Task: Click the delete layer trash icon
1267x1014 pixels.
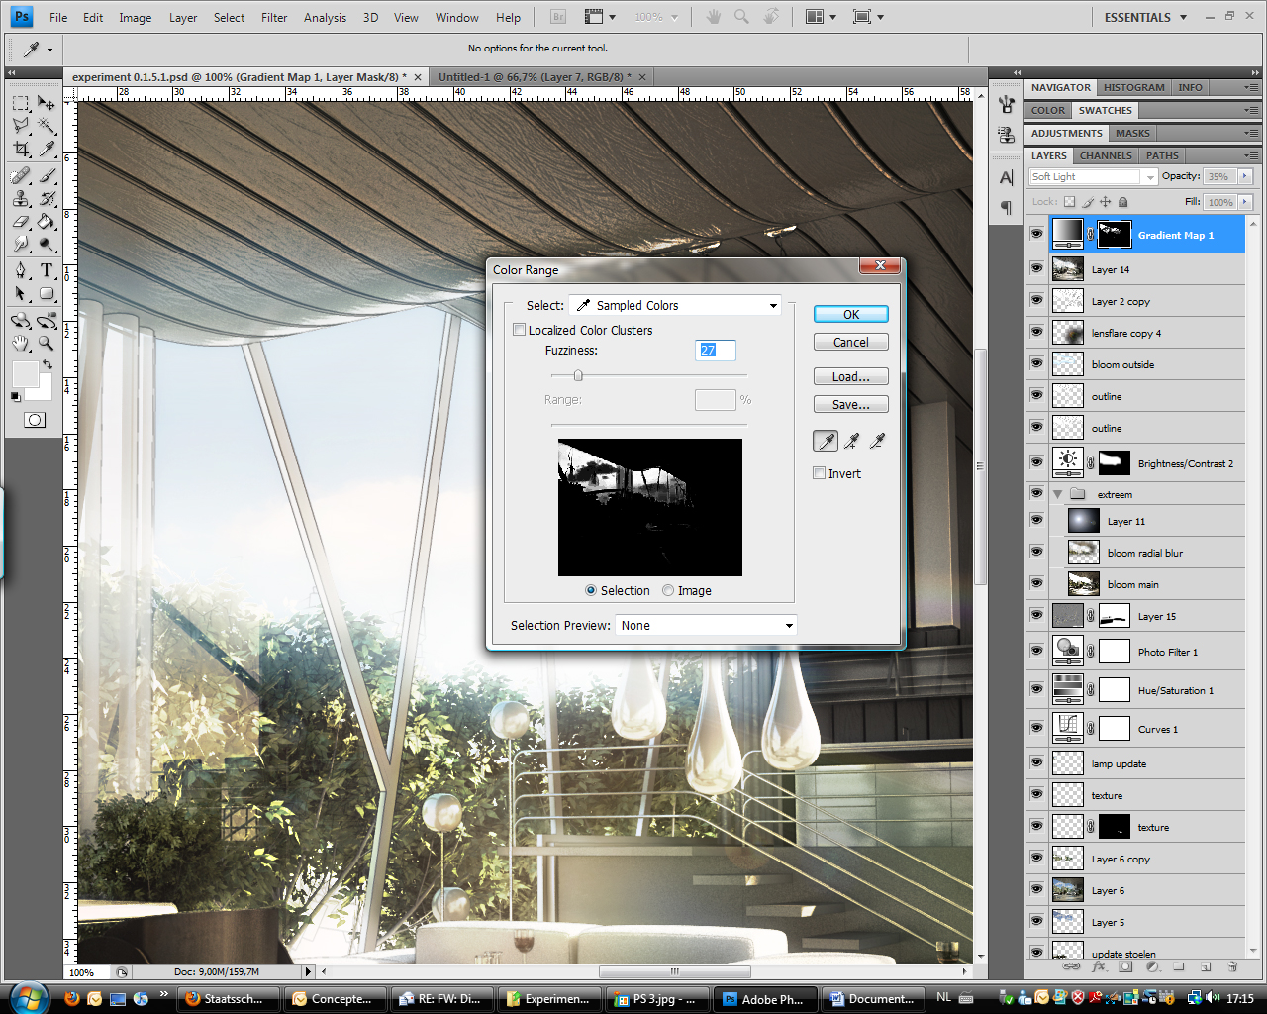Action: point(1232,966)
